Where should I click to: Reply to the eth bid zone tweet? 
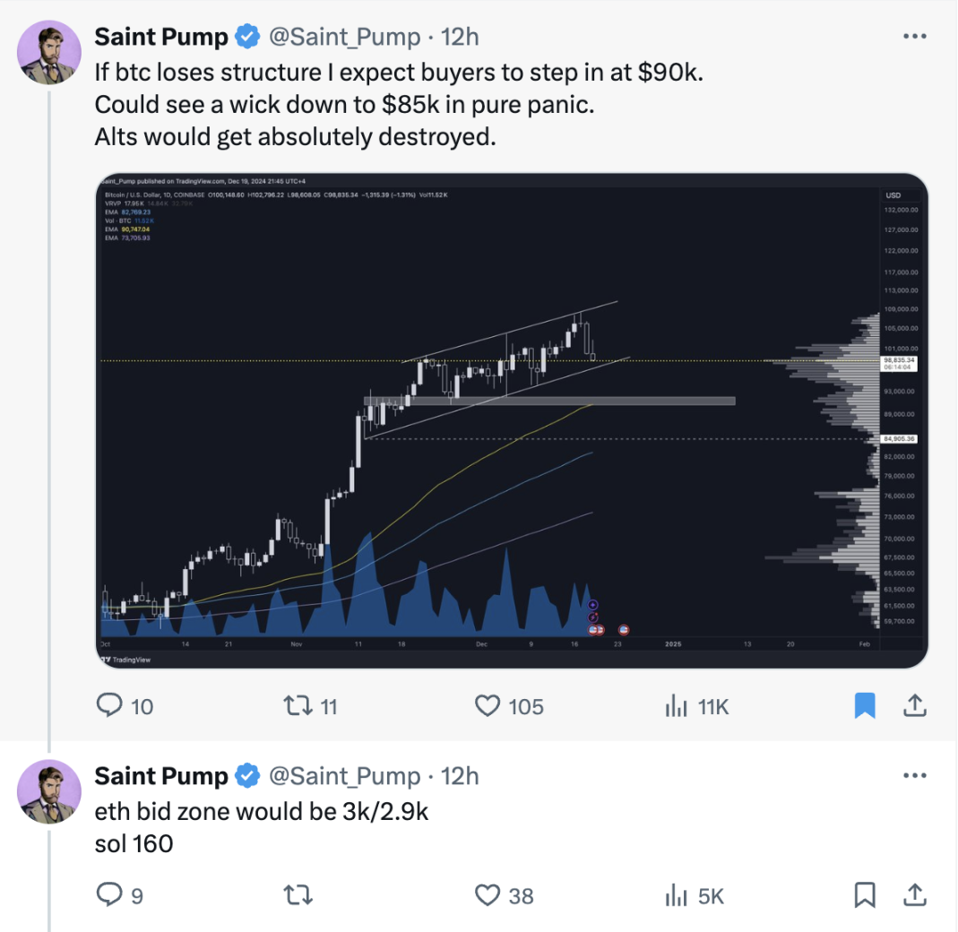[x=109, y=894]
